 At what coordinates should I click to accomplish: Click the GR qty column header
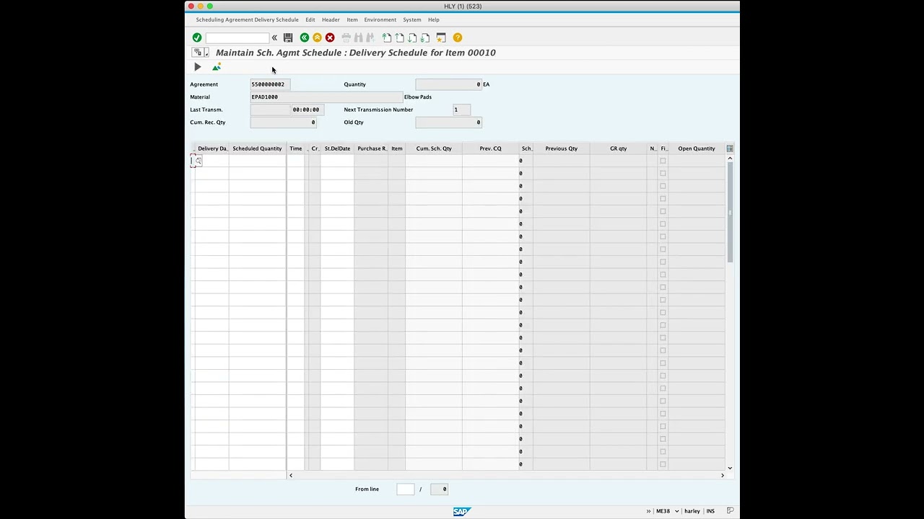pos(618,148)
